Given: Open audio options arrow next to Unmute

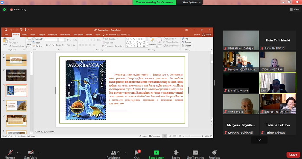Looking at the screenshot, I should click(x=17, y=153).
